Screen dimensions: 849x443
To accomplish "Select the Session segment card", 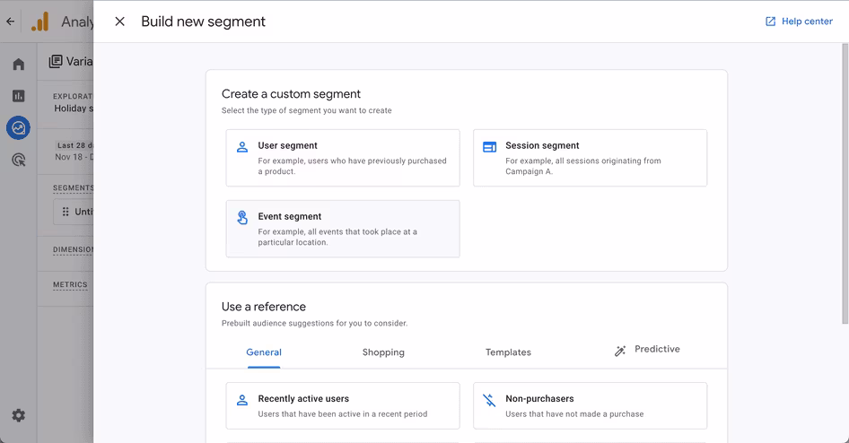I will 591,158.
